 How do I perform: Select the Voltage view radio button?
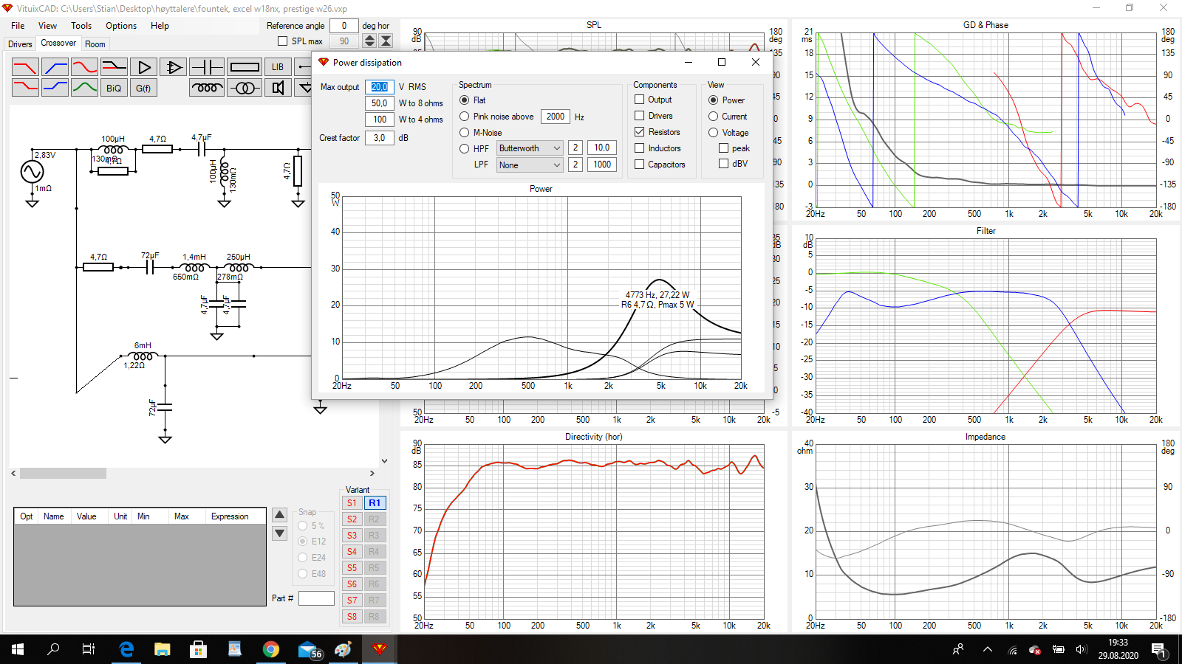pyautogui.click(x=714, y=133)
